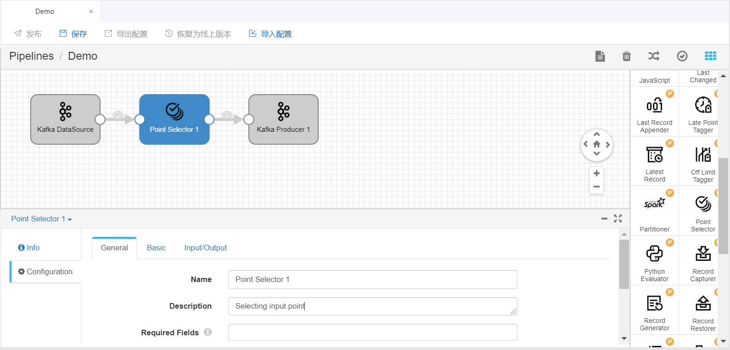Screen dimensions: 730x350
Task: Zoom in canvas with plus button
Action: [x=596, y=174]
